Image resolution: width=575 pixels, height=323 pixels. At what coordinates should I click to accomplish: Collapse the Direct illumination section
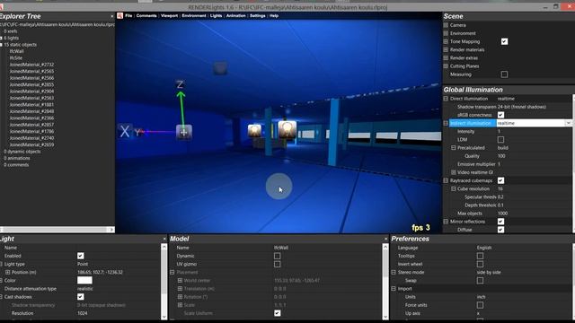(446, 99)
